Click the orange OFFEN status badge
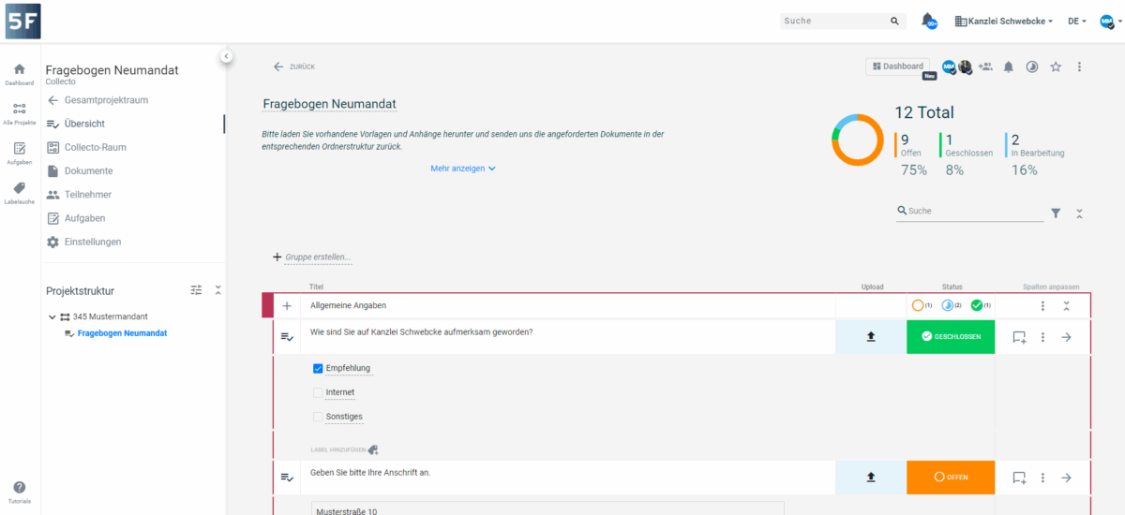The height and width of the screenshot is (515, 1125). point(951,478)
